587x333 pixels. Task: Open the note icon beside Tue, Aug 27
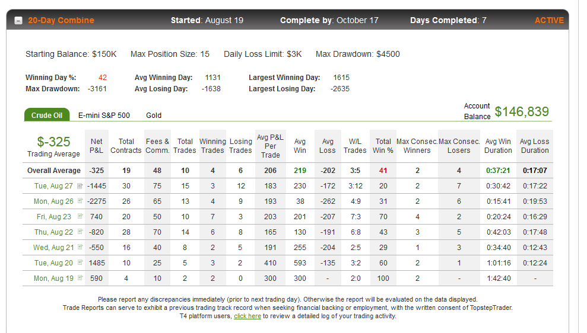80,185
